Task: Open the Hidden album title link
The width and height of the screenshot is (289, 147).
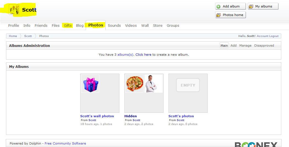Action: tap(130, 116)
